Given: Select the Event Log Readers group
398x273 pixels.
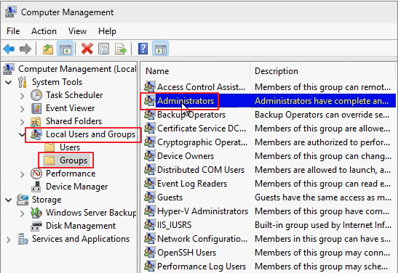Looking at the screenshot, I should click(192, 184).
